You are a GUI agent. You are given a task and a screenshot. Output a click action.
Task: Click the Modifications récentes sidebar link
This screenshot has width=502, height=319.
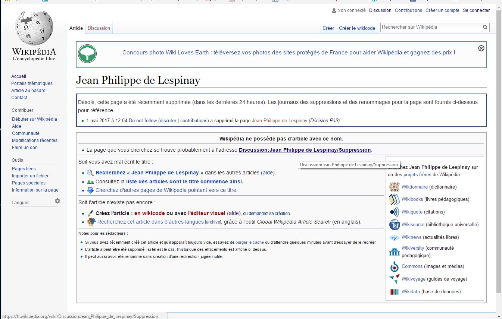point(35,140)
